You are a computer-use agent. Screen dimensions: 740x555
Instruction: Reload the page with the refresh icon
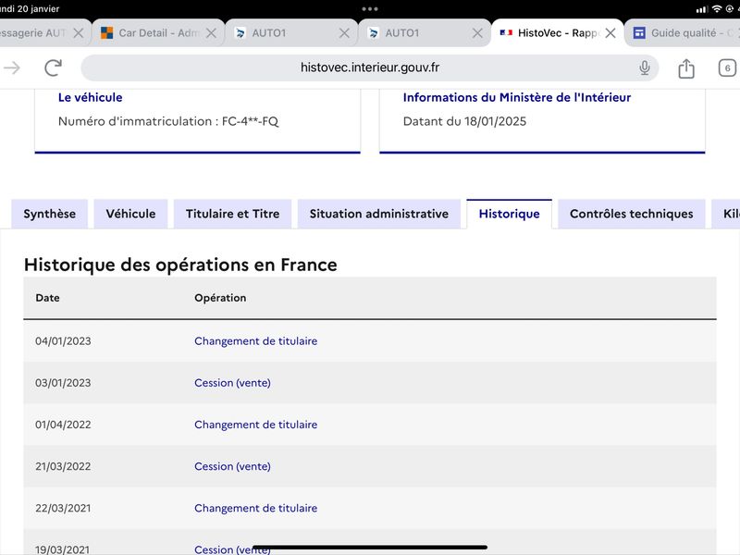tap(54, 68)
